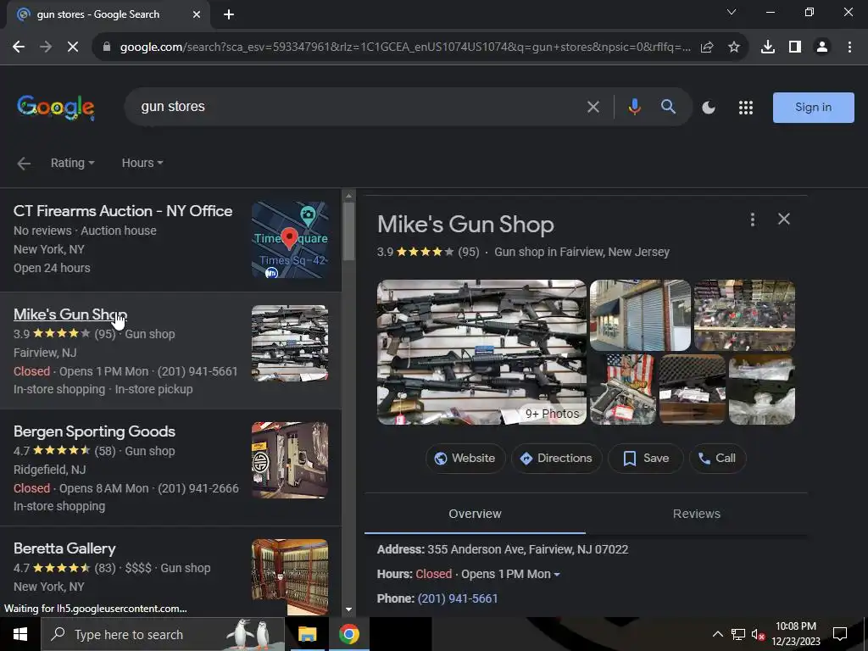
Task: Share this page icon in address bar
Action: tap(707, 47)
